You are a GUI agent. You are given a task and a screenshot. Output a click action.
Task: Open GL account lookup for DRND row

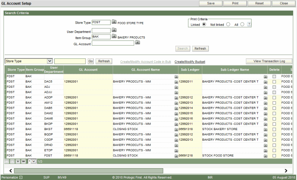pyautogui.click(x=176, y=145)
